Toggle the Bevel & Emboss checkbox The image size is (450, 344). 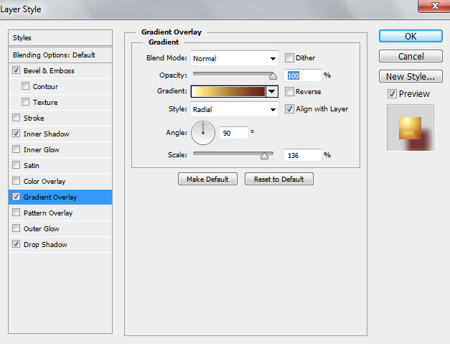click(16, 70)
